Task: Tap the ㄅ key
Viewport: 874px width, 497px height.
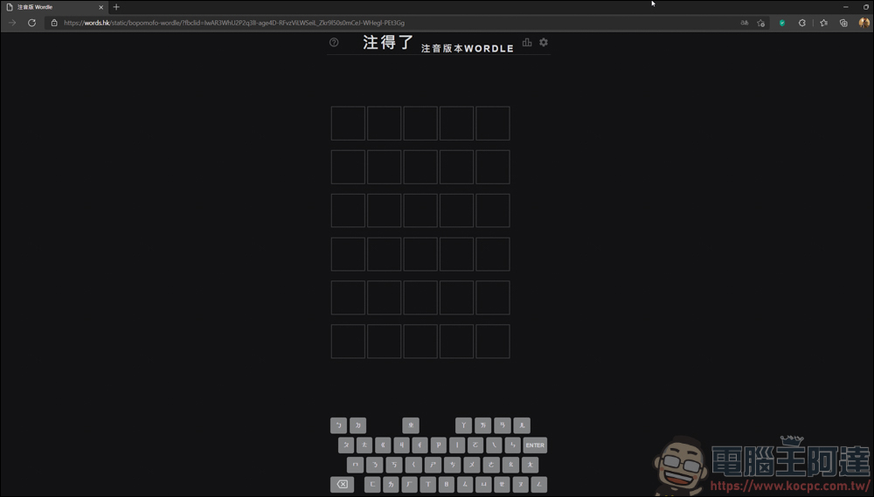Action: pyautogui.click(x=338, y=425)
